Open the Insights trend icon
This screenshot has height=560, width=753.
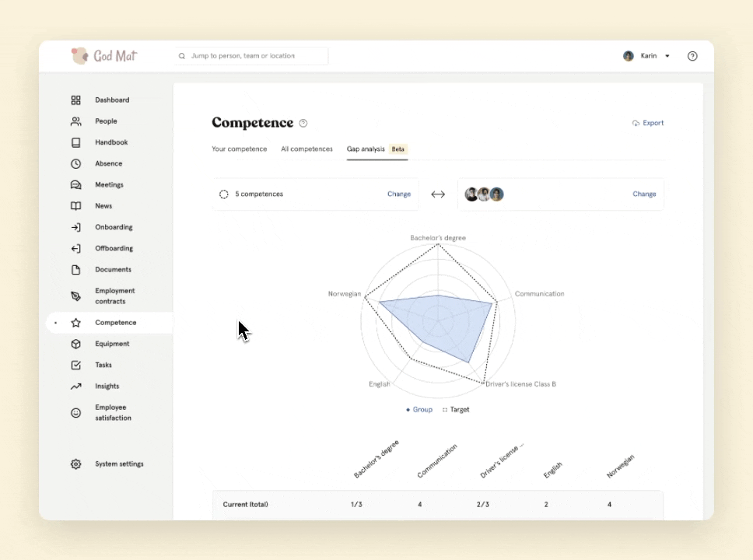coord(75,386)
